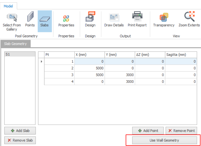Click the Add Slab button
Viewport: 201px width, 146px height.
(20, 131)
